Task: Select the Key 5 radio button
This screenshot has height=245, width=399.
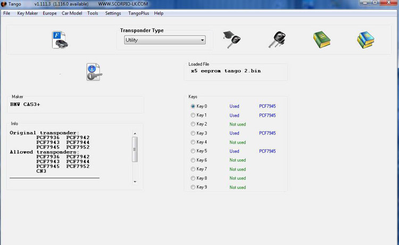Action: tap(193, 151)
